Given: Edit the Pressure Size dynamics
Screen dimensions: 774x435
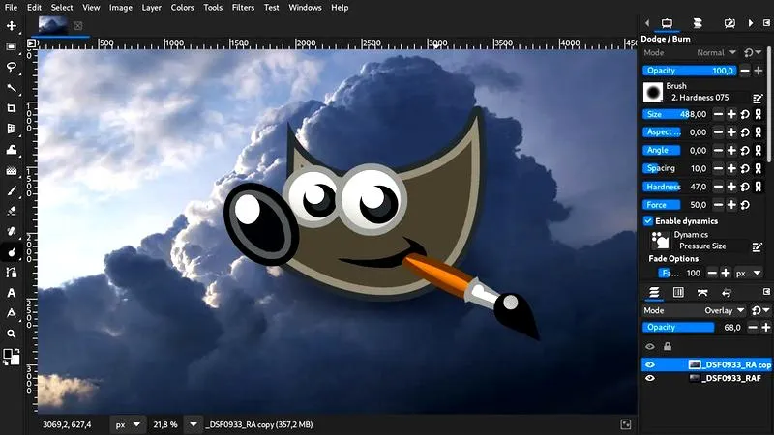Looking at the screenshot, I should tap(758, 246).
